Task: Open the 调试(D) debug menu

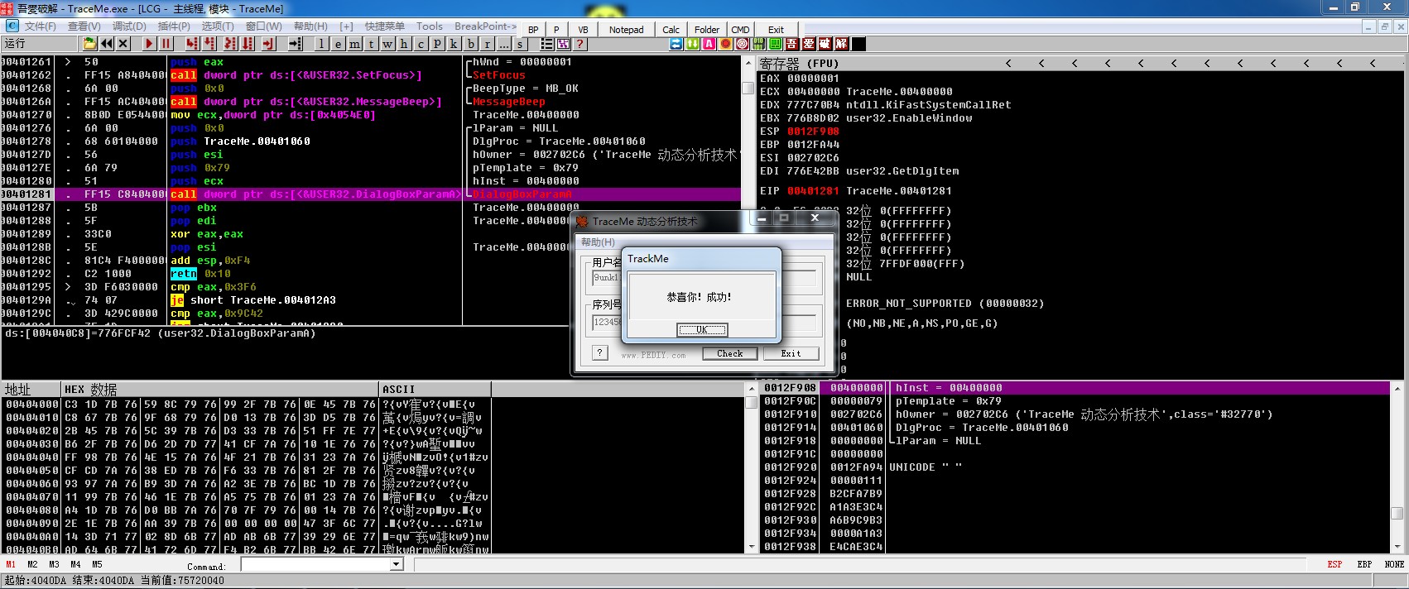Action: tap(128, 26)
